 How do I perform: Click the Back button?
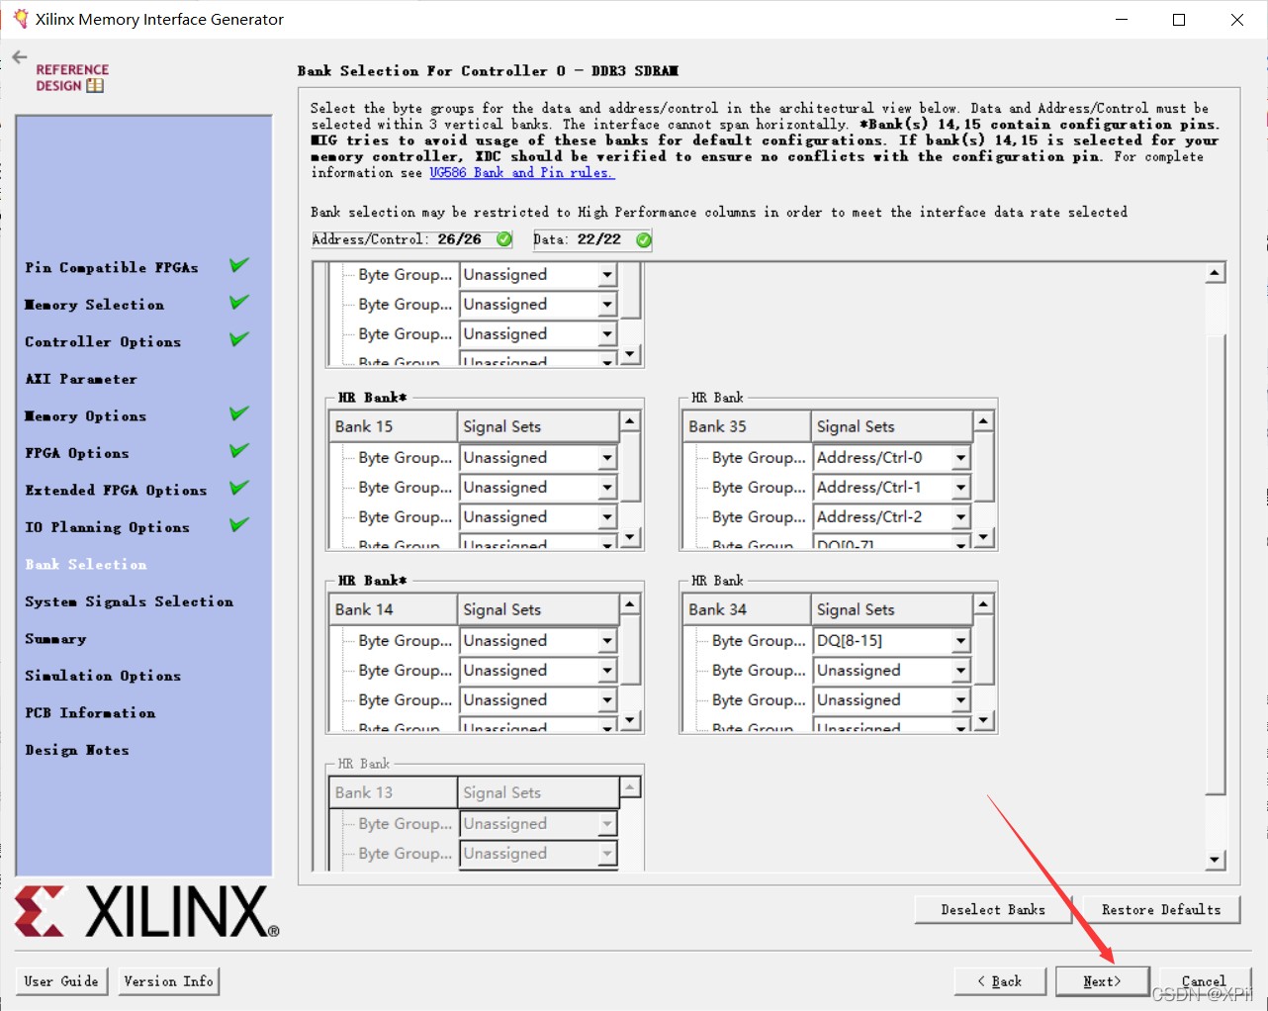(1000, 981)
